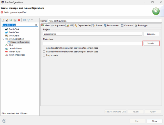Click the New prototype toolbar icon
The image size is (164, 125).
pos(7,20)
